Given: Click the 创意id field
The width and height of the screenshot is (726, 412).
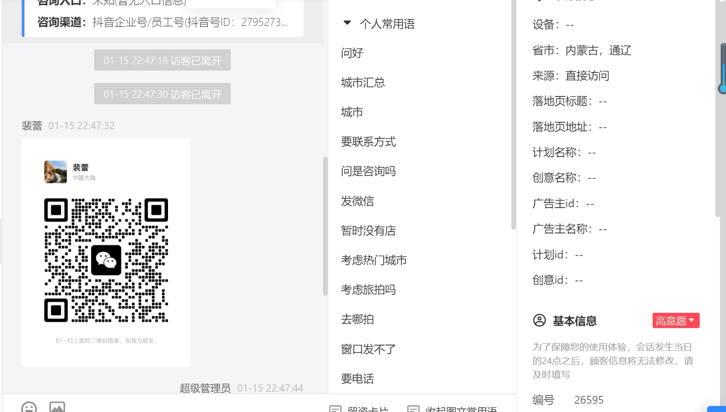Looking at the screenshot, I should coord(558,280).
